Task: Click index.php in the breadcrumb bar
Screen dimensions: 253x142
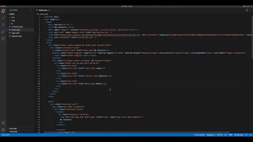Action: pyautogui.click(x=44, y=14)
